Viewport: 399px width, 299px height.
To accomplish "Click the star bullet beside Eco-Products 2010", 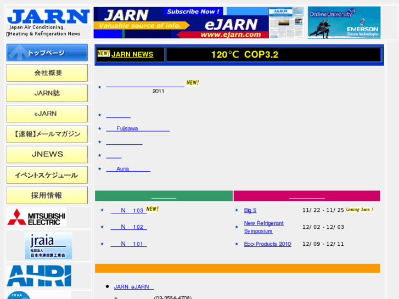I will point(237,244).
